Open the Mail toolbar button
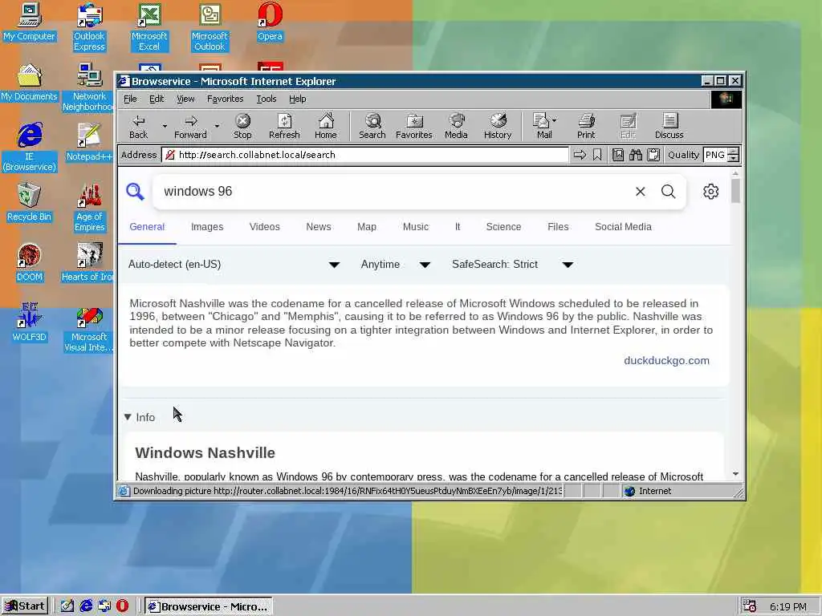The height and width of the screenshot is (616, 822). click(543, 126)
